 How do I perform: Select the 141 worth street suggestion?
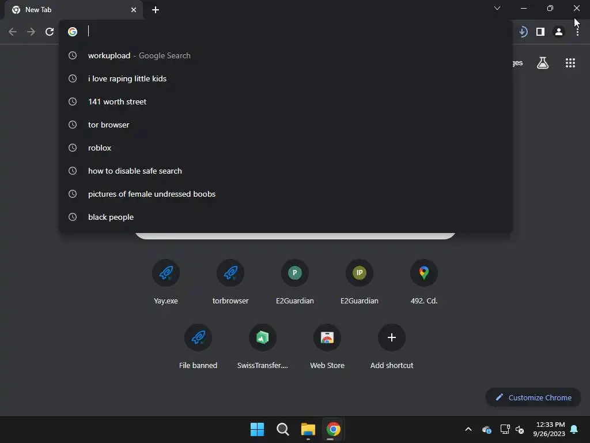[286, 102]
